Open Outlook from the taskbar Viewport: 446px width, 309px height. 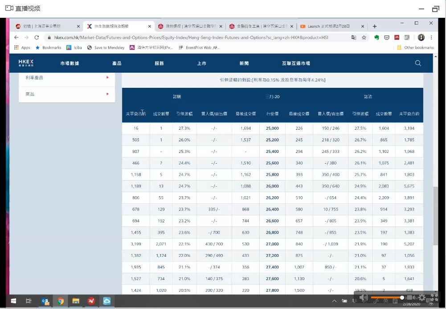(45, 301)
